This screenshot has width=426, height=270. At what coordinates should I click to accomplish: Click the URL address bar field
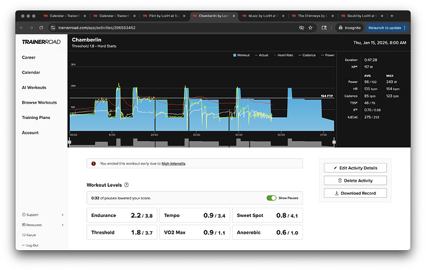tap(174, 28)
